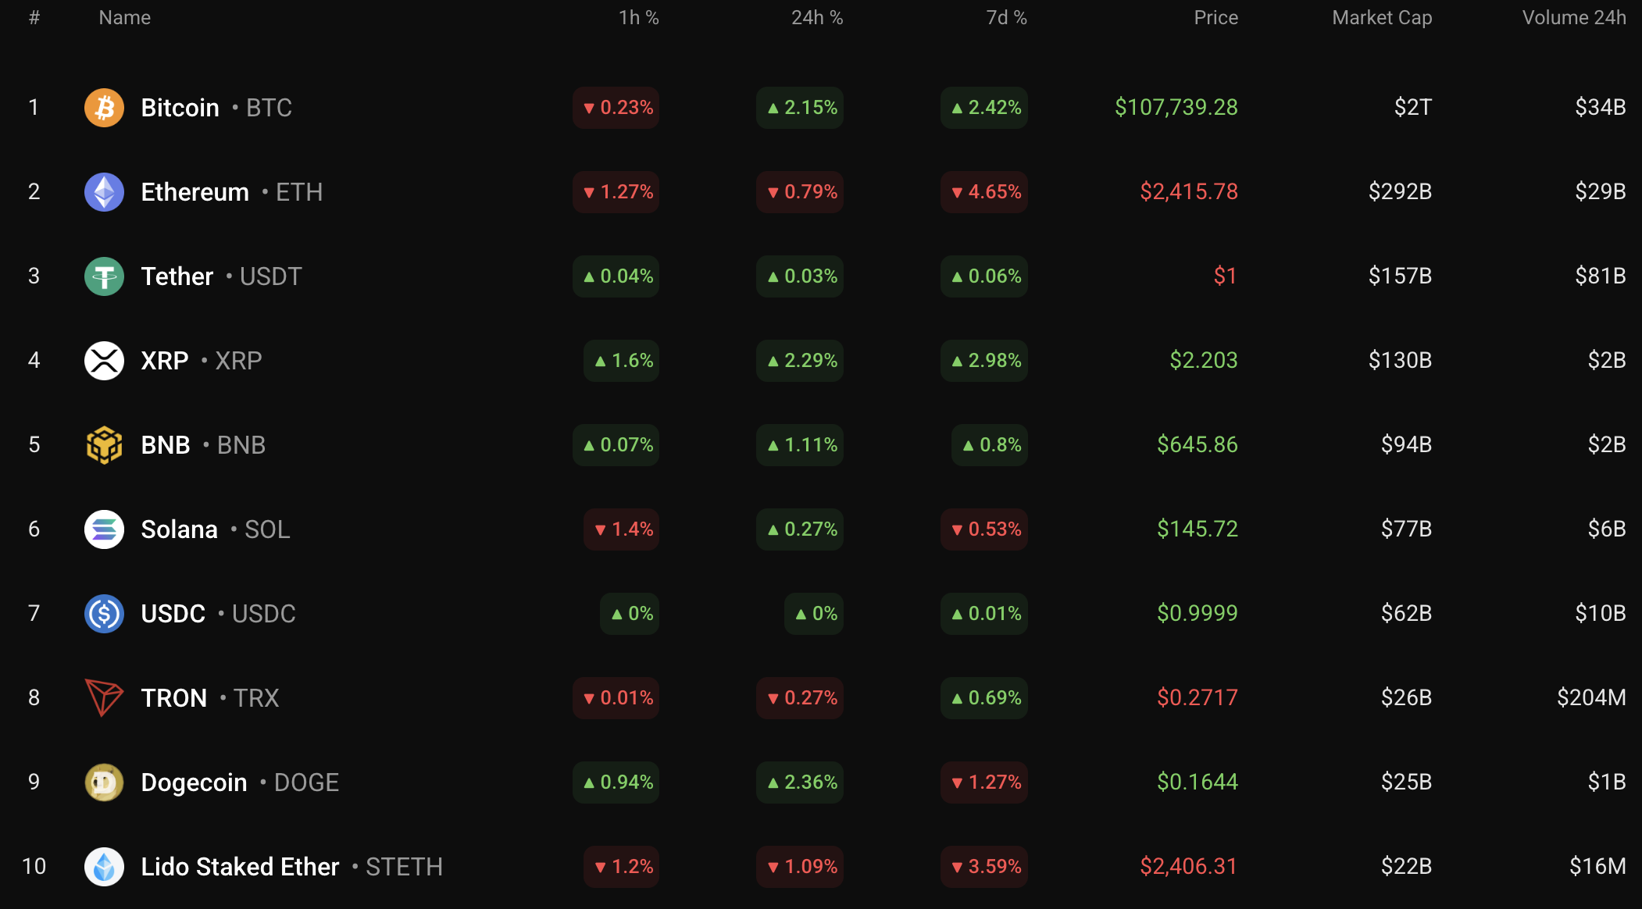Click the BNB logo icon
Viewport: 1642px width, 909px height.
pos(104,445)
